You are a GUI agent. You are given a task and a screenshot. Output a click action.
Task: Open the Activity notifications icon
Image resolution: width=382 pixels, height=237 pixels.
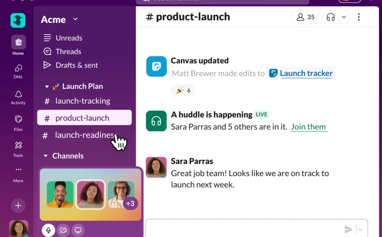[18, 94]
